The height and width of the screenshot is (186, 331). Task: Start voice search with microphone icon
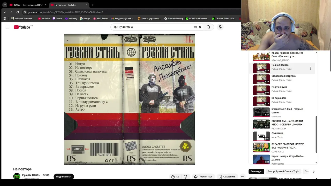220,27
